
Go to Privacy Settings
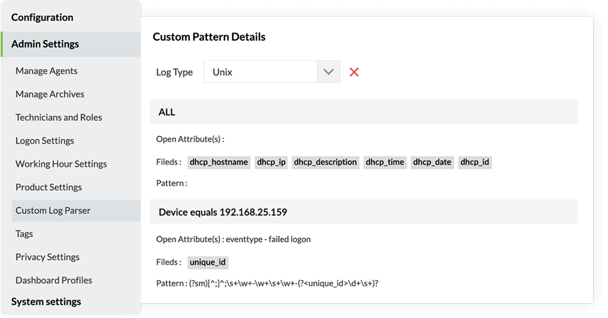48,257
